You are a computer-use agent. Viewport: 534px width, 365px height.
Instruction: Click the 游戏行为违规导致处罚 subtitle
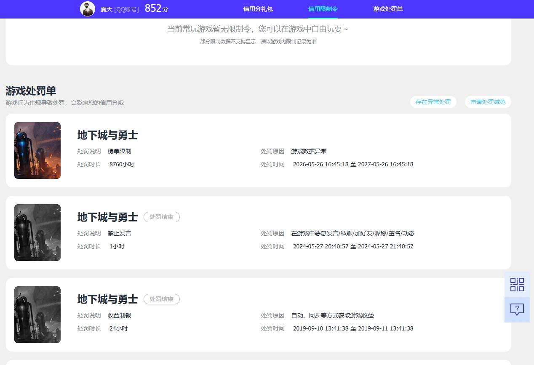point(64,103)
